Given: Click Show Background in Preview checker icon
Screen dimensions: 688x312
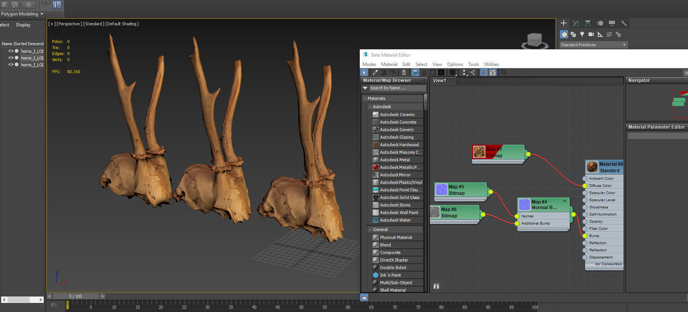Looking at the screenshot, I should (441, 72).
